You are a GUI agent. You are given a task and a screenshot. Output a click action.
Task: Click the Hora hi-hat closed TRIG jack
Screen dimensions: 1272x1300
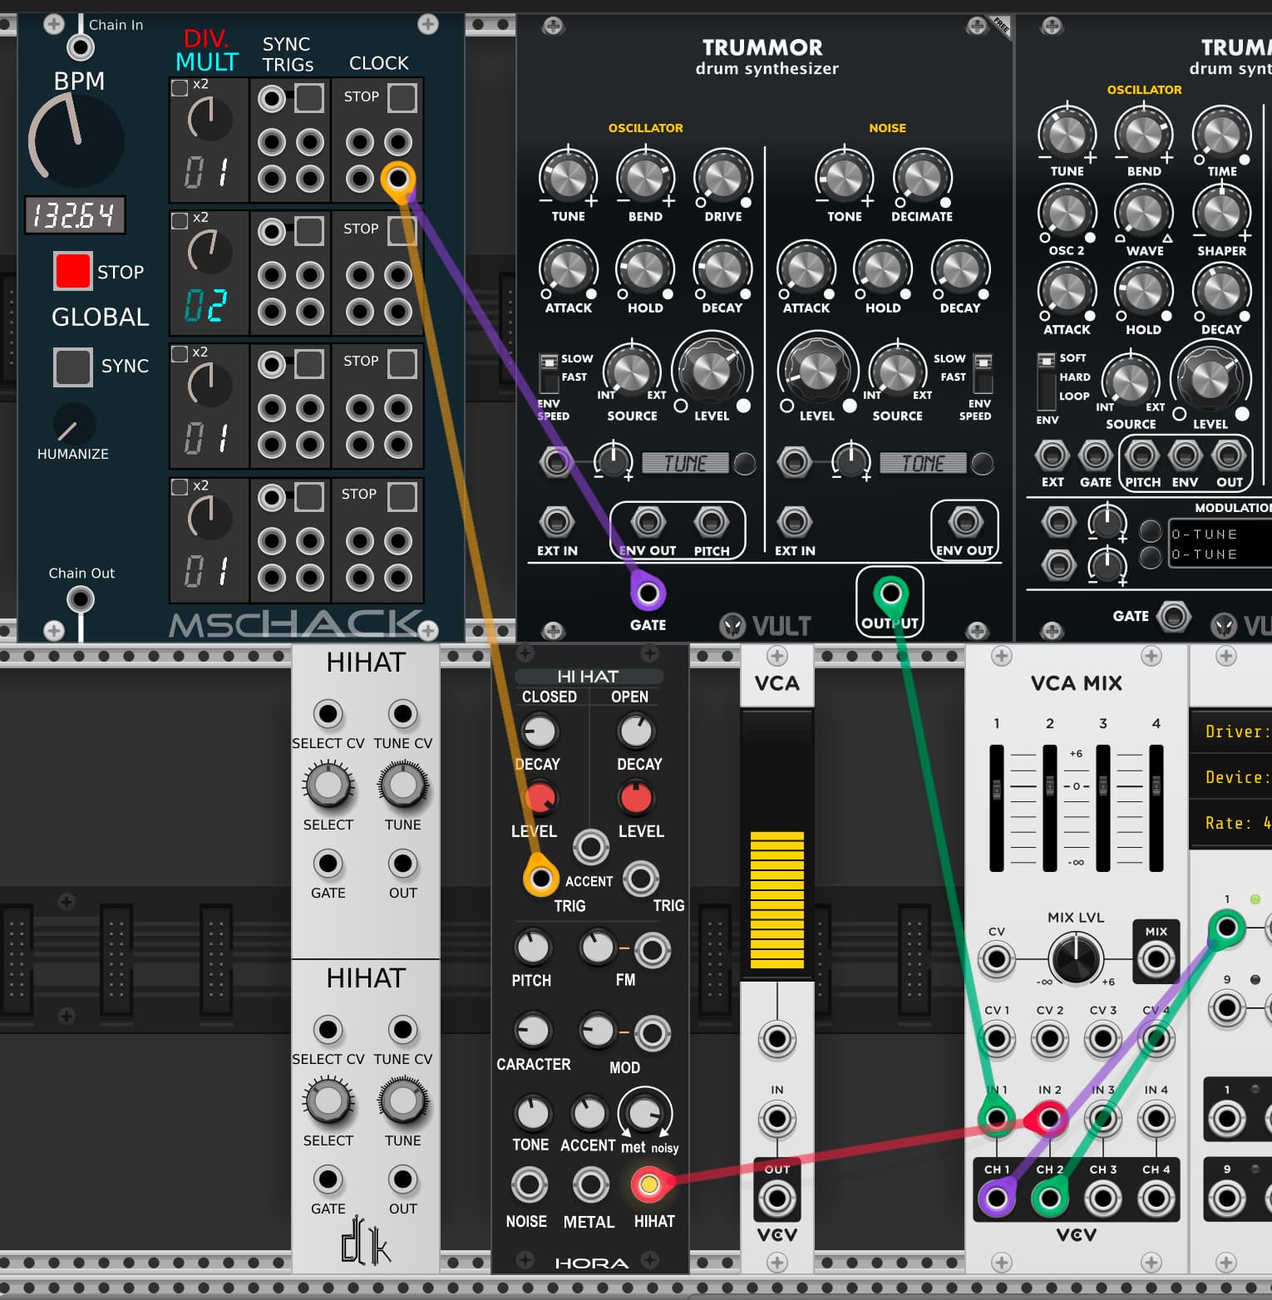point(540,878)
